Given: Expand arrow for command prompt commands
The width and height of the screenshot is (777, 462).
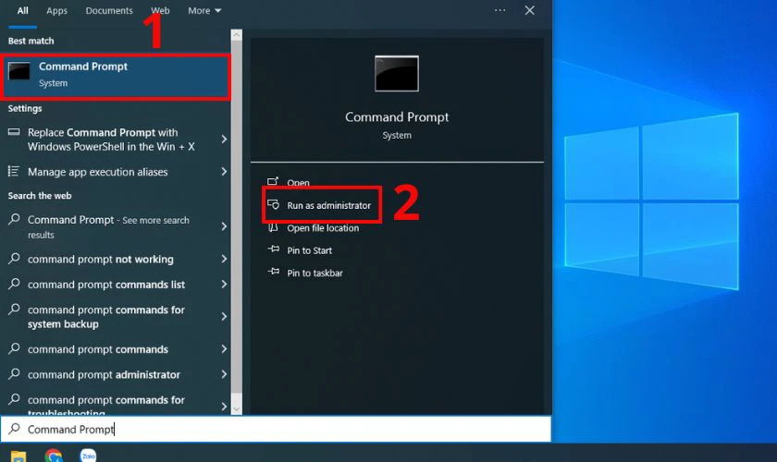Looking at the screenshot, I should 224,348.
